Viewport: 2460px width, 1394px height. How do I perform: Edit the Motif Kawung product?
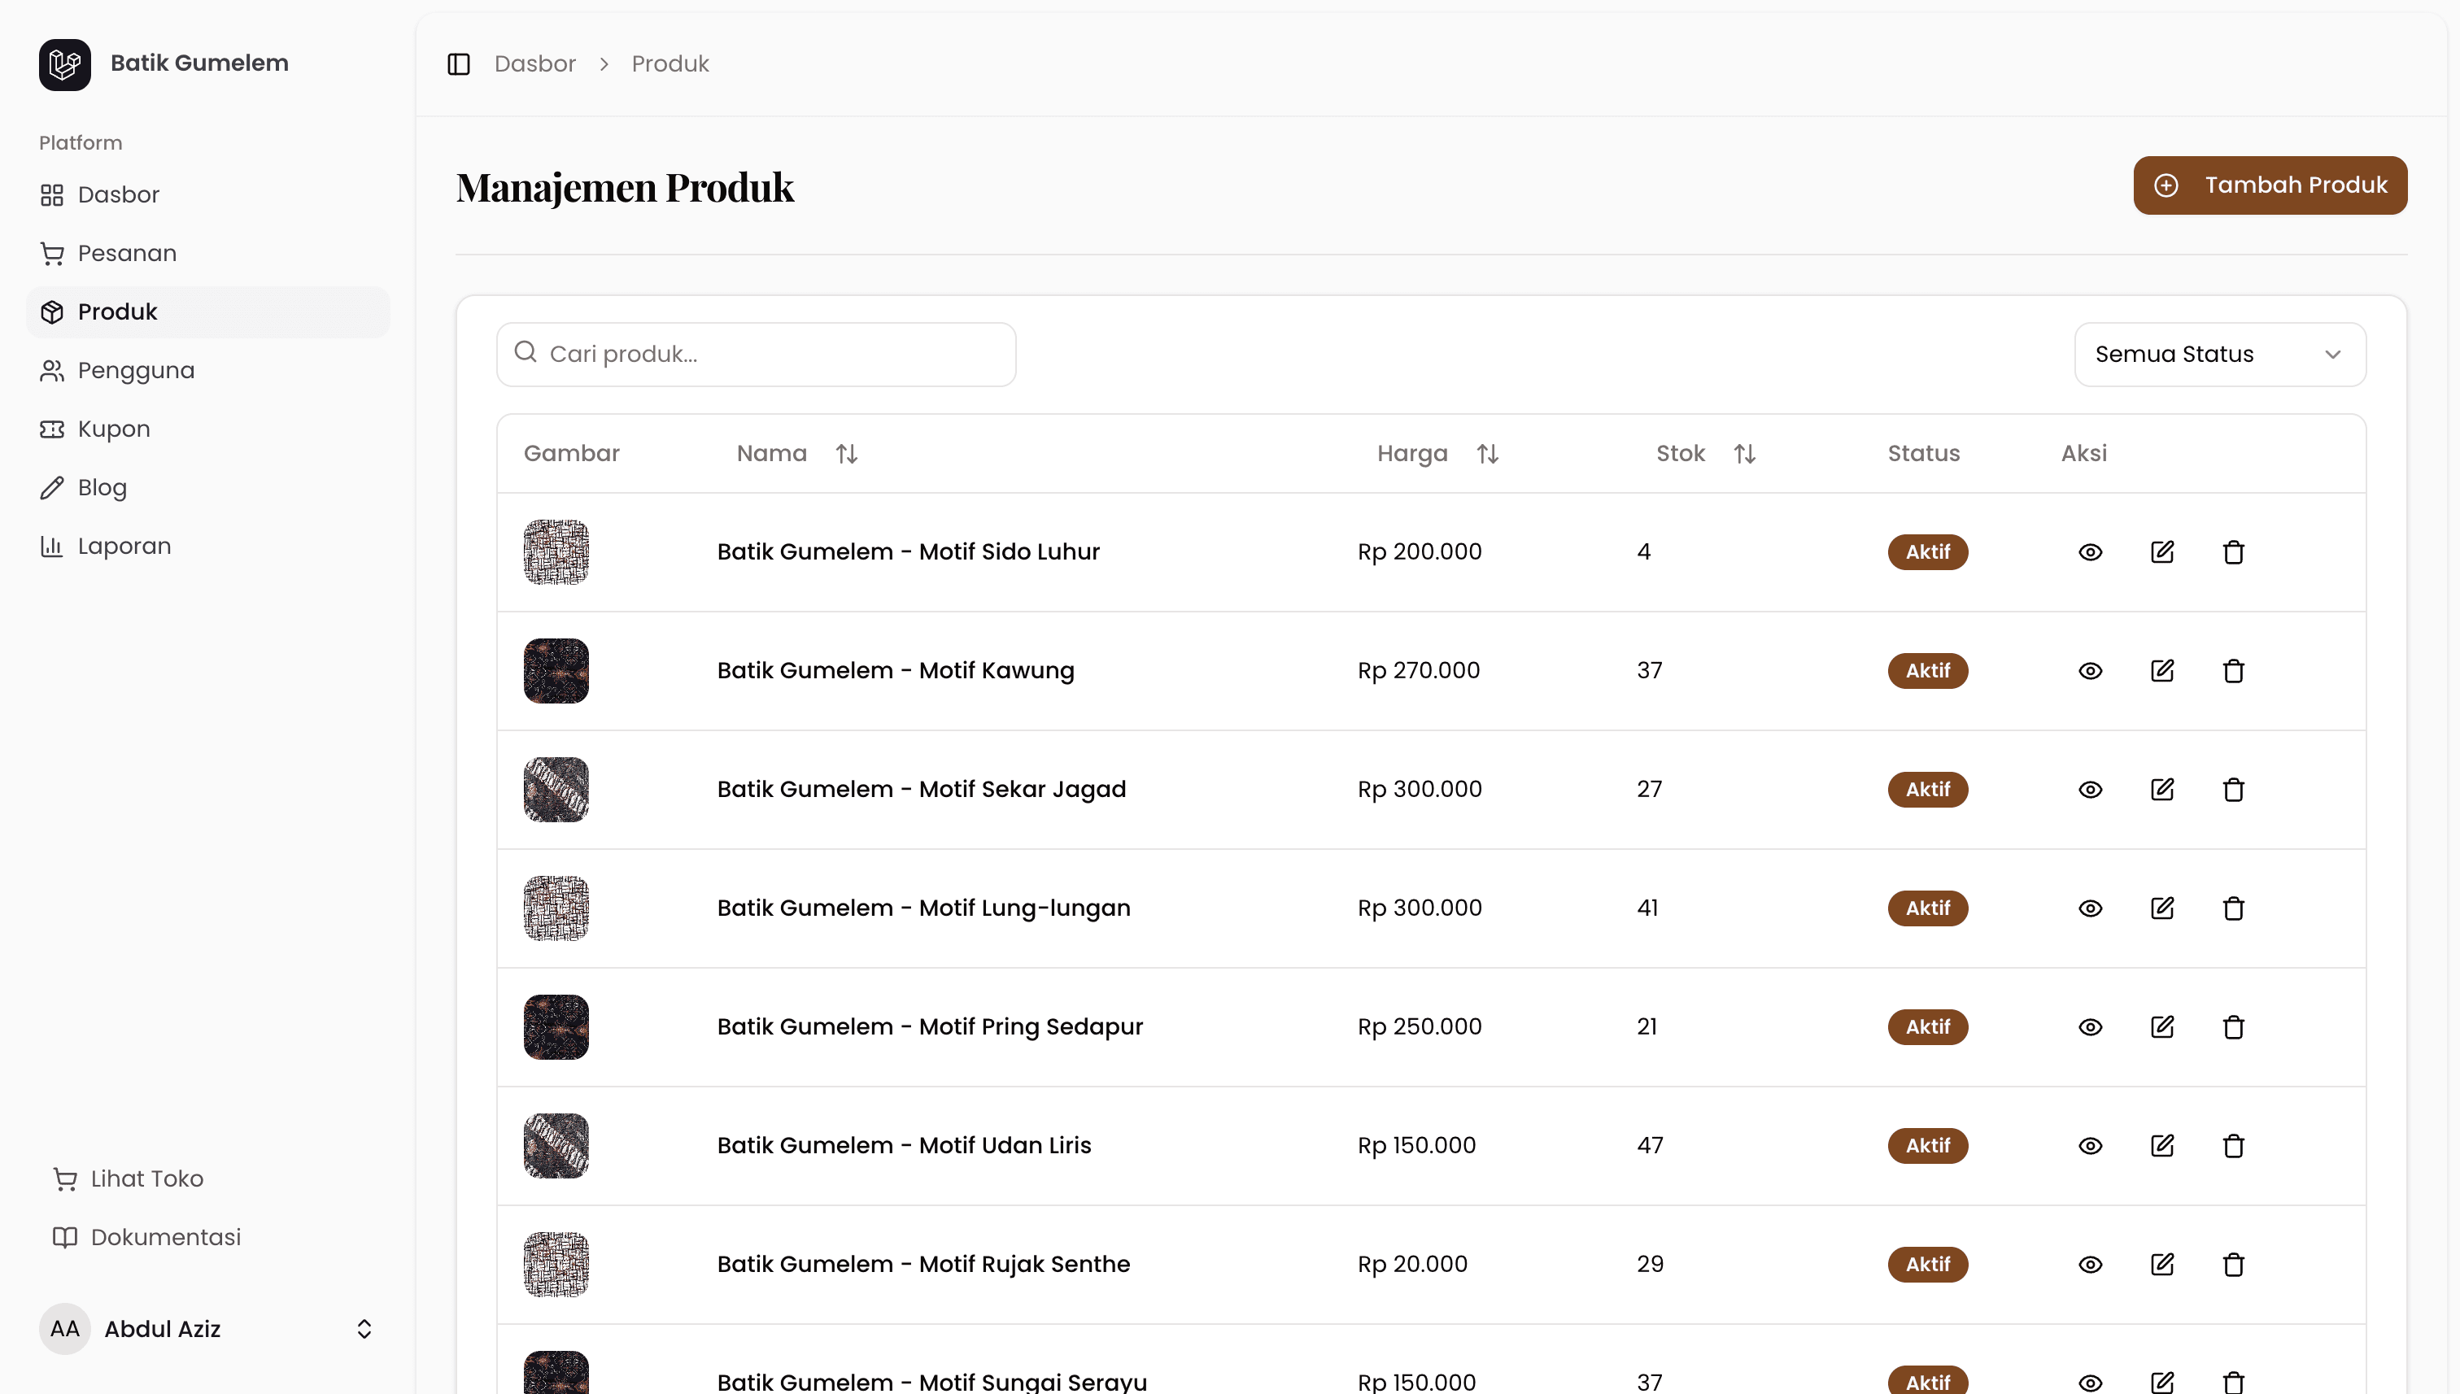2162,671
